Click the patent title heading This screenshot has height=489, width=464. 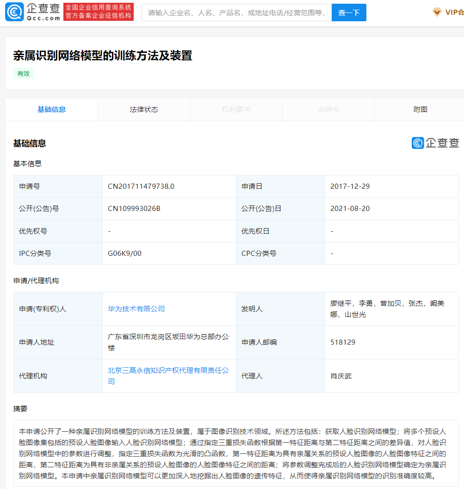click(x=102, y=56)
